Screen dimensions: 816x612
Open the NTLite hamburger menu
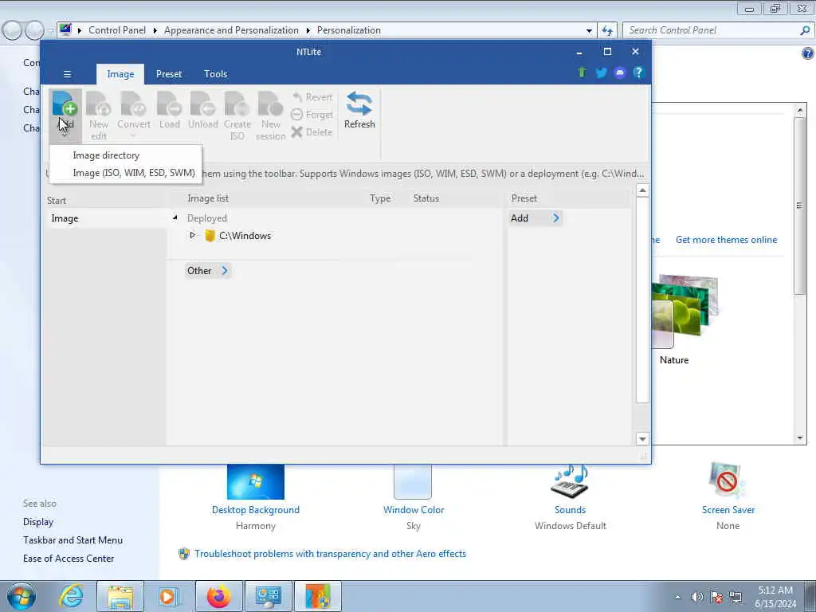pos(67,74)
